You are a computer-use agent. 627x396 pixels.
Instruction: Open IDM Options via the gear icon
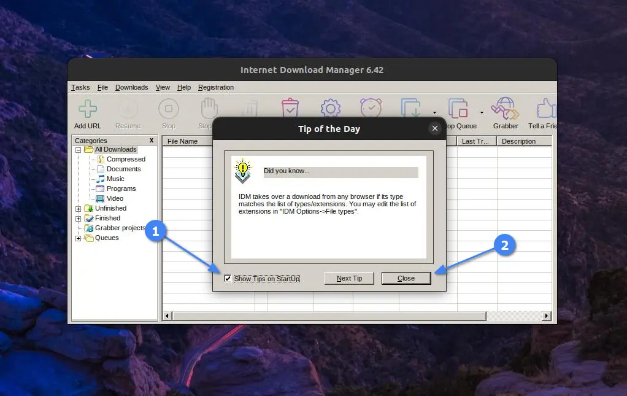pyautogui.click(x=330, y=107)
